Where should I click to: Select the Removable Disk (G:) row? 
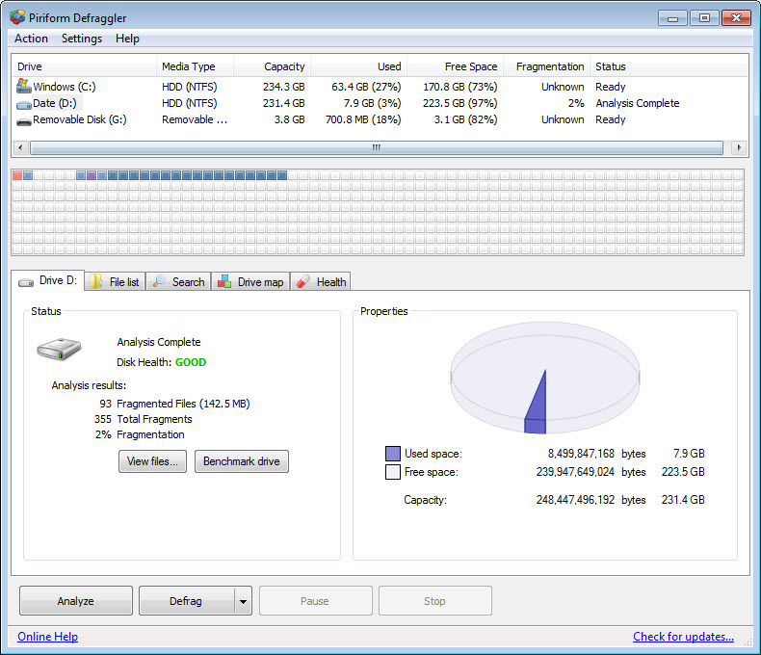pos(380,119)
